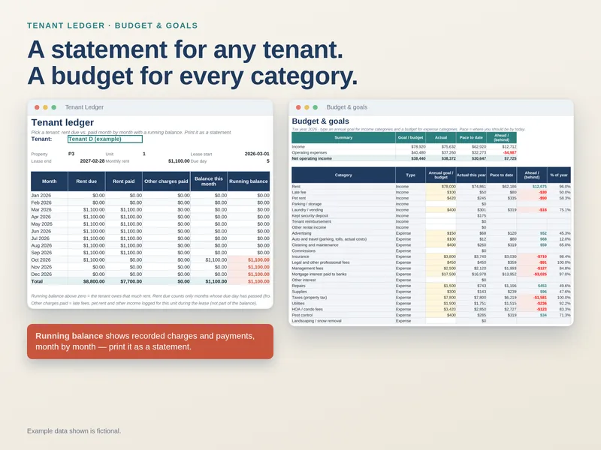Image resolution: width=601 pixels, height=450 pixels.
Task: Select the Goal / budget summary header
Action: tap(410, 138)
